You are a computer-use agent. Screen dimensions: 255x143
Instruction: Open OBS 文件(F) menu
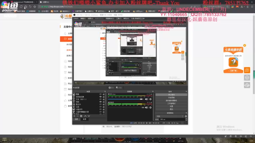(76, 18)
